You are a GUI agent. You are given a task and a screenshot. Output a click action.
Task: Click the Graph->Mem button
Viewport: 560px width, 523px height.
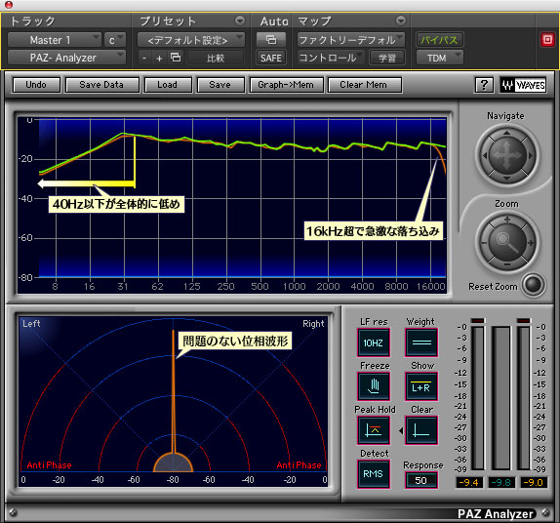pos(286,85)
